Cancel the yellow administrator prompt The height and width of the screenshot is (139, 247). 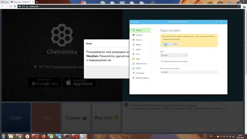[175, 44]
